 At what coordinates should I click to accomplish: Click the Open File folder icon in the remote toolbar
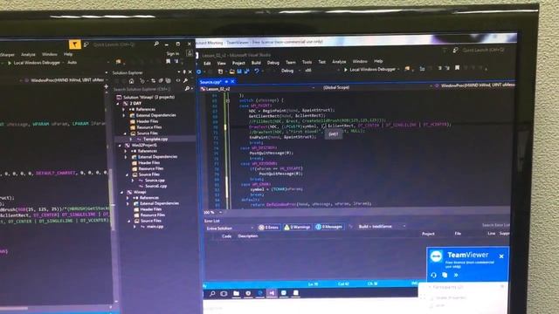[x=232, y=72]
